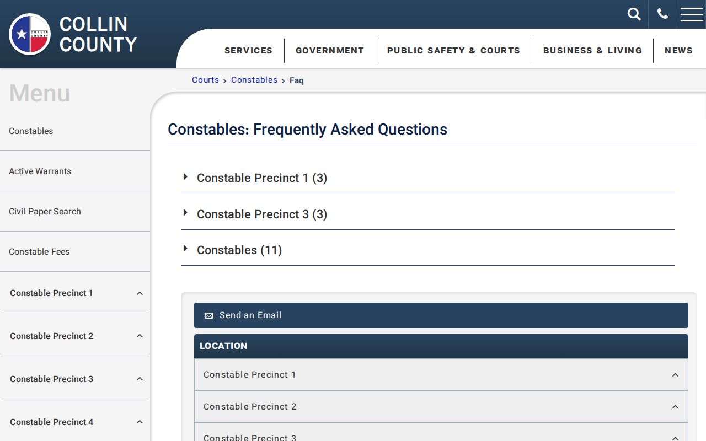The width and height of the screenshot is (706, 441).
Task: Open sidebar Constable Precinct 4 label
Action: [51, 422]
